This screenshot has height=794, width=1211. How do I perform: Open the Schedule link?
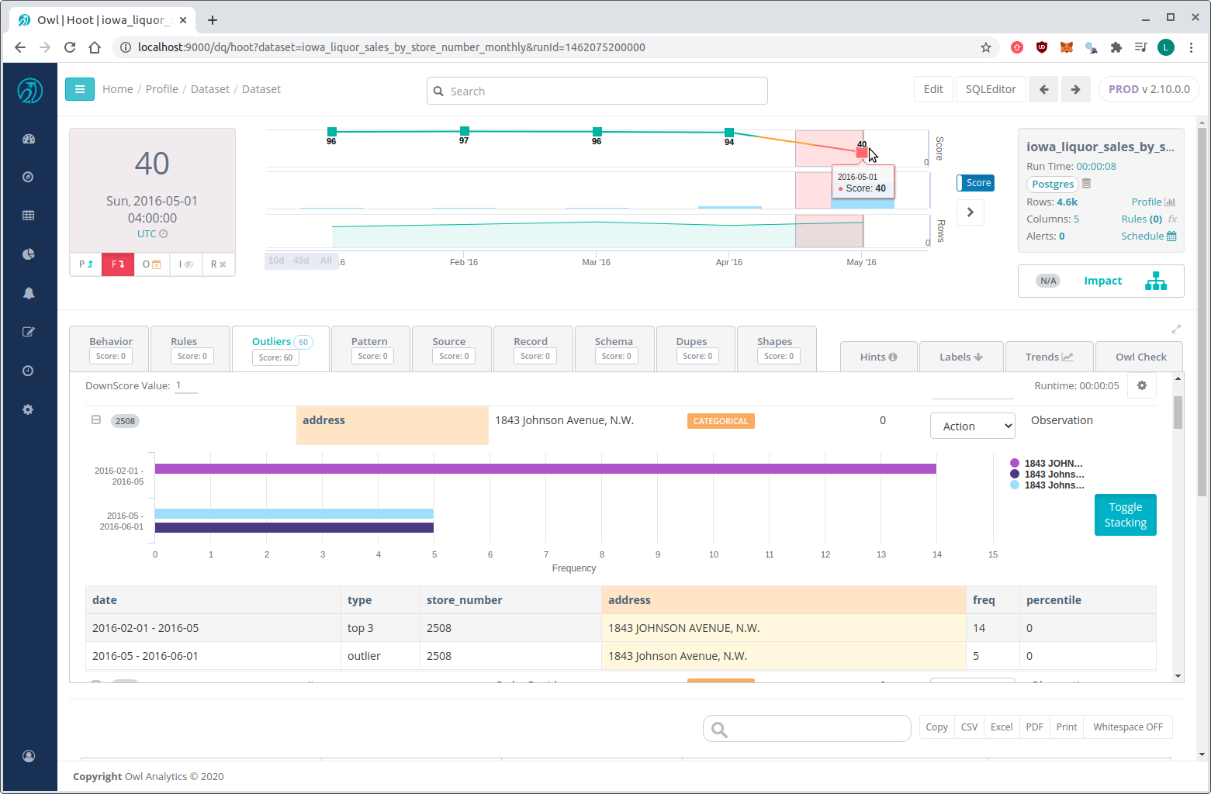click(x=1148, y=236)
